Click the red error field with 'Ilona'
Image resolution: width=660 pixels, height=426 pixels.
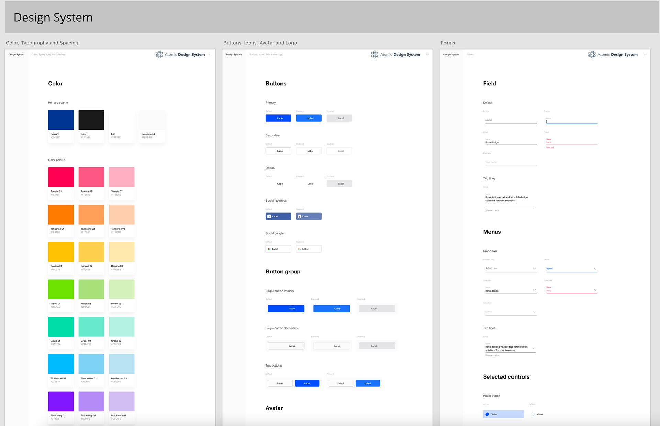[572, 141]
